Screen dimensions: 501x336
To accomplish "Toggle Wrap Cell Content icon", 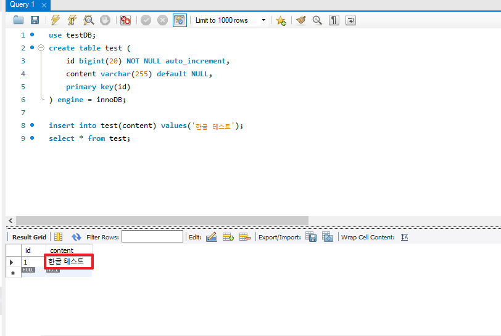I will pyautogui.click(x=404, y=237).
